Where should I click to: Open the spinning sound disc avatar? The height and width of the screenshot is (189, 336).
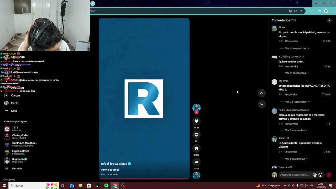(196, 175)
